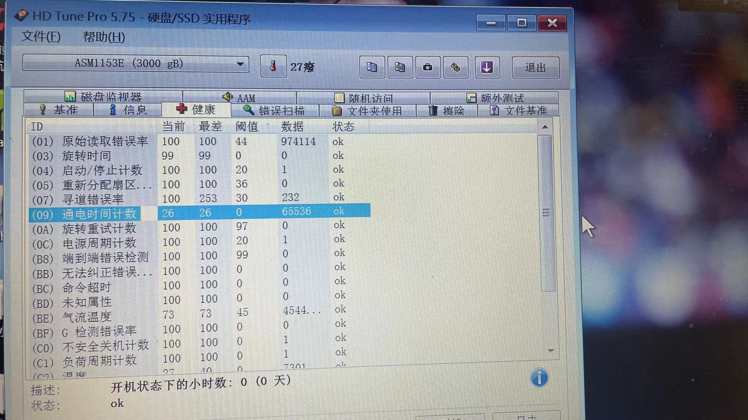Select the (05) 重新分配扇区 row
This screenshot has height=420, width=748.
pos(199,184)
